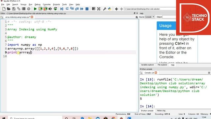Open the Run menu
Image resolution: width=211 pixels, height=119 pixels.
31,4
